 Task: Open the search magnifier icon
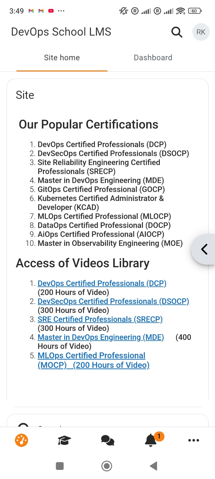pos(177,32)
